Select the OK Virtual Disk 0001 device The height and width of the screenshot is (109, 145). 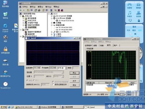(x=65, y=27)
